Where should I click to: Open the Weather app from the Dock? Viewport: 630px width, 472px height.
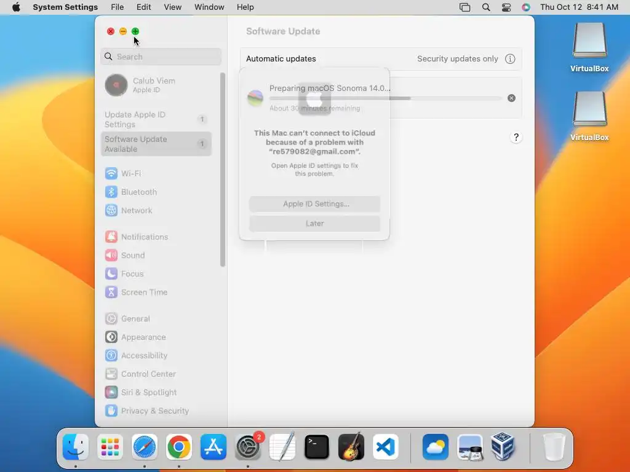(x=436, y=447)
